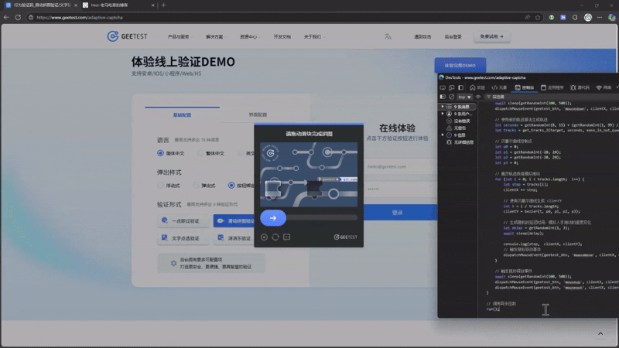The image size is (619, 348).
Task: Switch to the Console tab in DevTools
Action: point(525,87)
